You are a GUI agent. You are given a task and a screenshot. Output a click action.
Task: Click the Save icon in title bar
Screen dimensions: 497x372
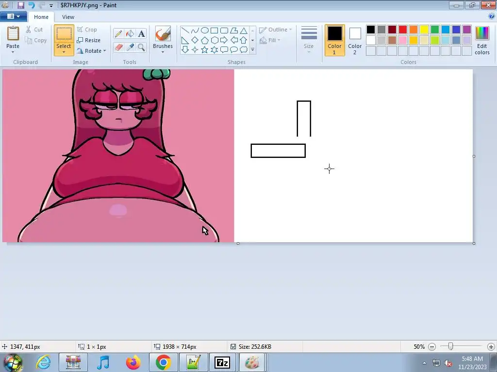tap(20, 5)
